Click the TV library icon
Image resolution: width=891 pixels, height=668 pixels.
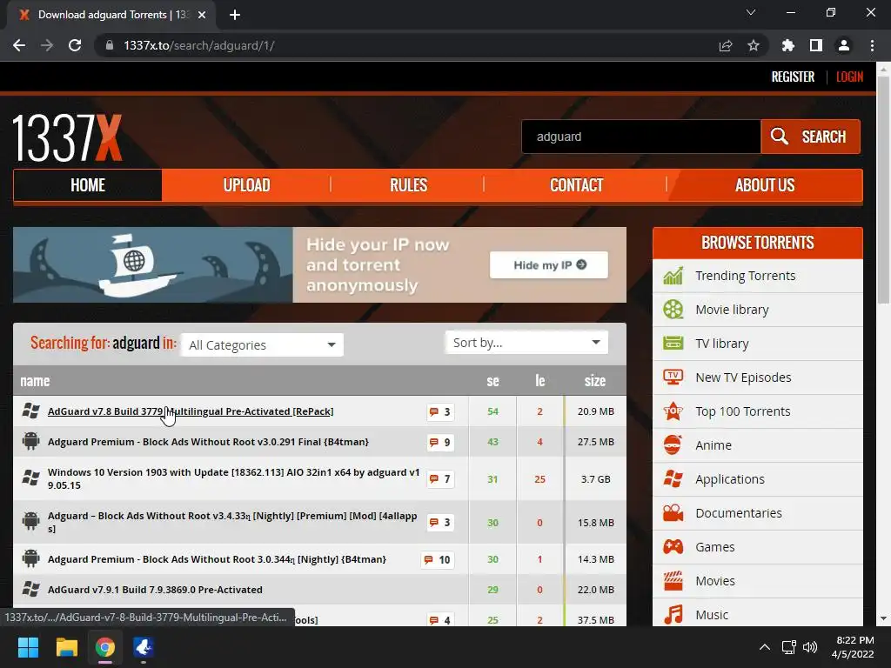tap(673, 344)
